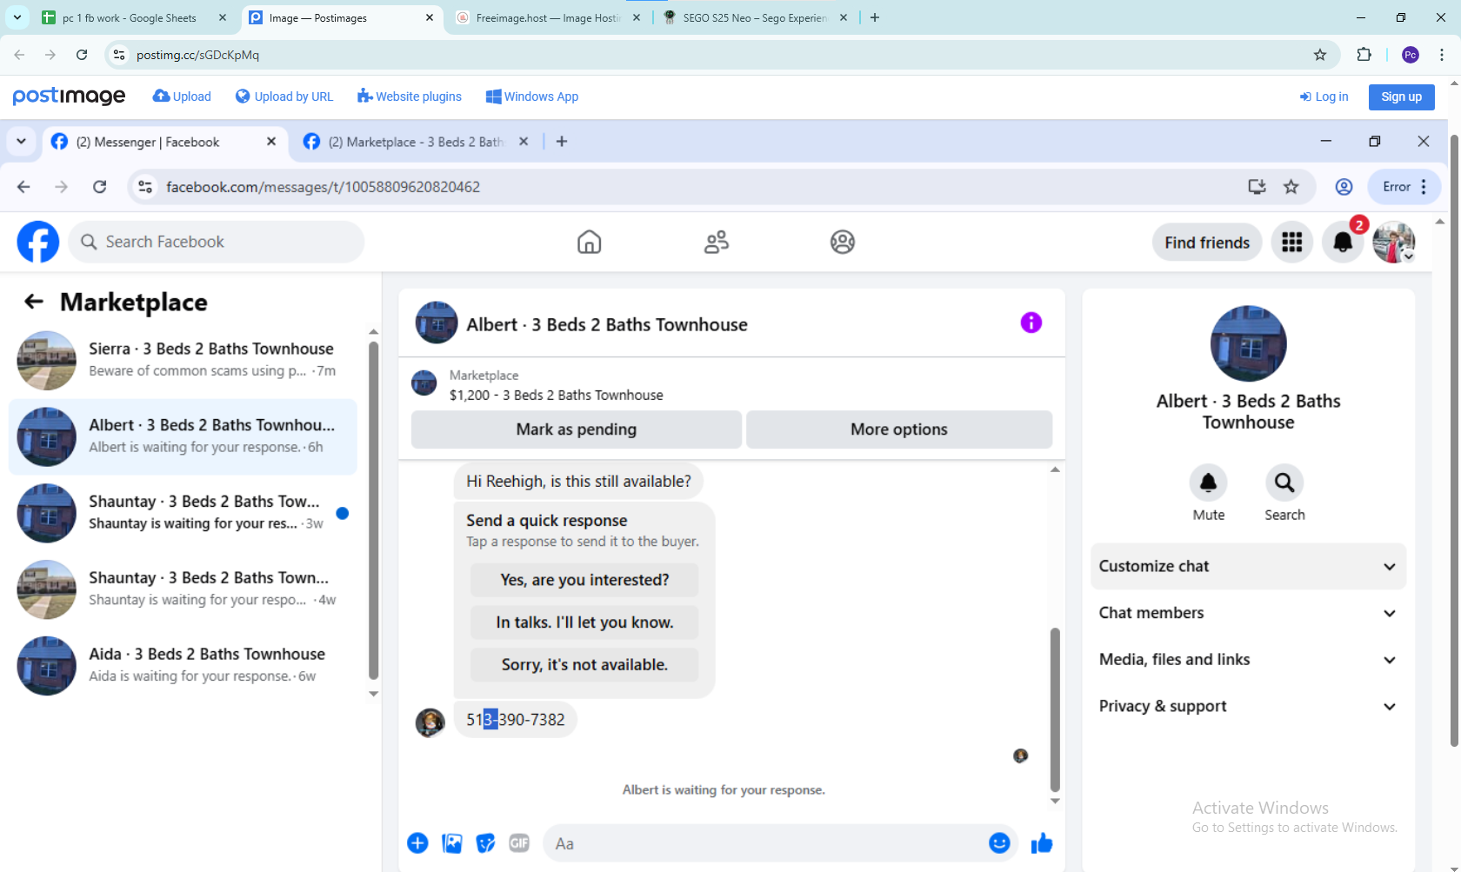Switch to pc 1 fb work Google Sheets tab
This screenshot has width=1461, height=872.
coord(134,17)
